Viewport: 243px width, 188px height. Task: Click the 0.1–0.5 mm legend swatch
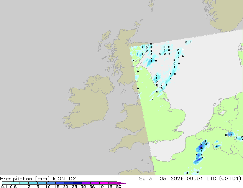[x=7, y=183]
